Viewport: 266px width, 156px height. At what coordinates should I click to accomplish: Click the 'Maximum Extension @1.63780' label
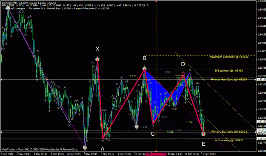229,57
